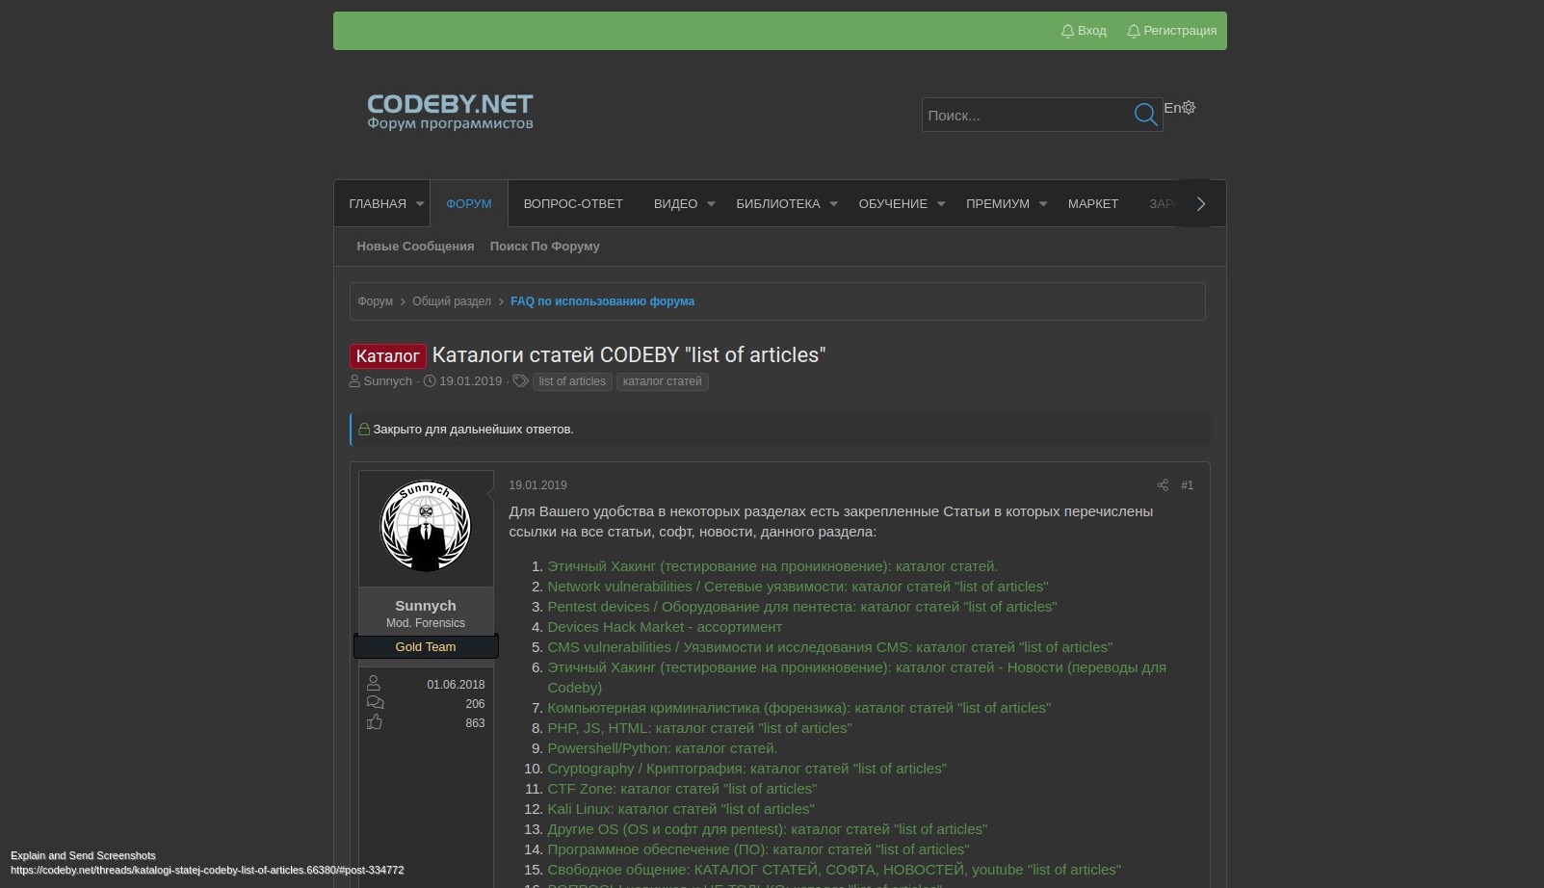This screenshot has height=888, width=1544.
Task: Click the Gold Team banner
Action: pos(426,647)
